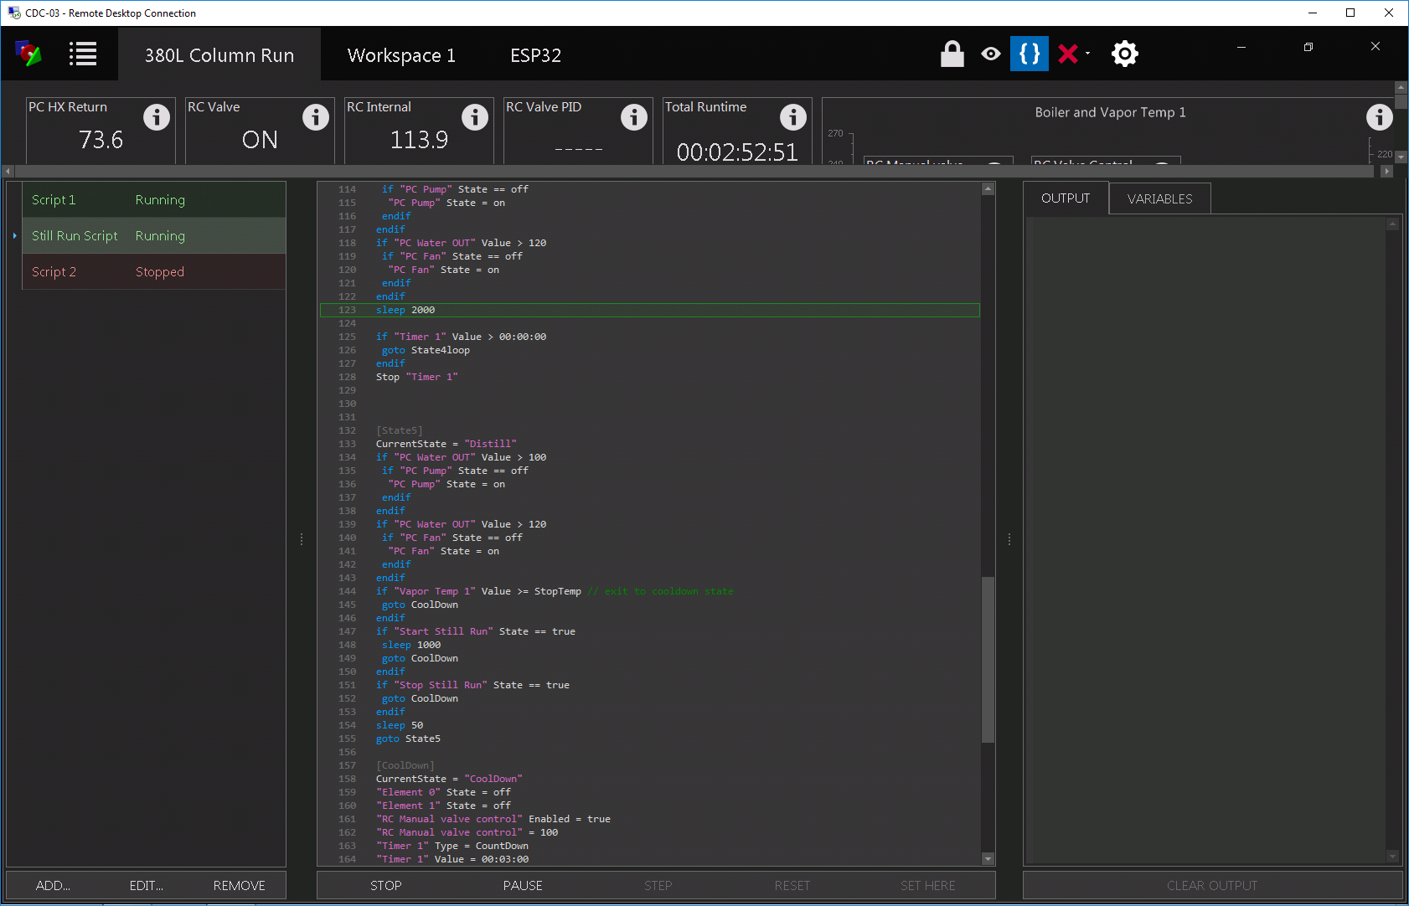Click dashboard horizontal scroll left arrow
Screen dimensions: 1409x906
pyautogui.click(x=8, y=171)
